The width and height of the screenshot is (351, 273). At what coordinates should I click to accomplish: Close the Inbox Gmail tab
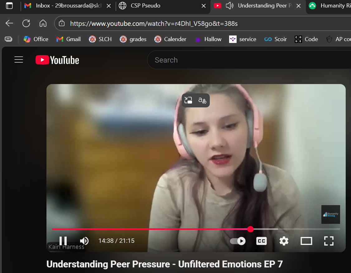(108, 6)
